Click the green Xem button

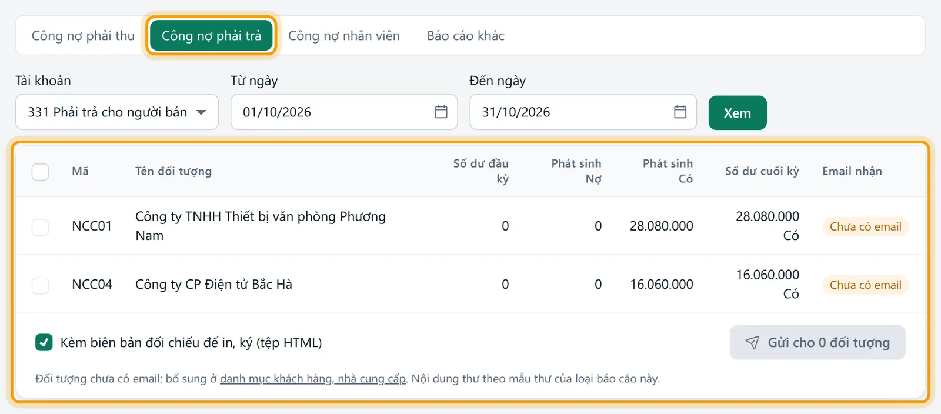click(738, 113)
